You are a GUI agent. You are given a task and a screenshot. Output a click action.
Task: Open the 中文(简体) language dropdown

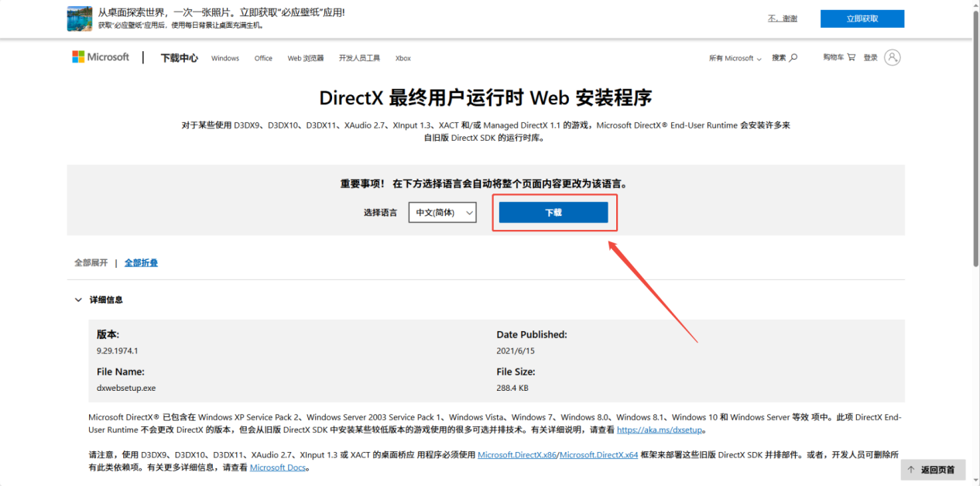coord(442,212)
